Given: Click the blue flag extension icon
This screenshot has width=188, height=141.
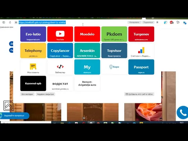Looking at the screenshot, I should click(165, 22).
